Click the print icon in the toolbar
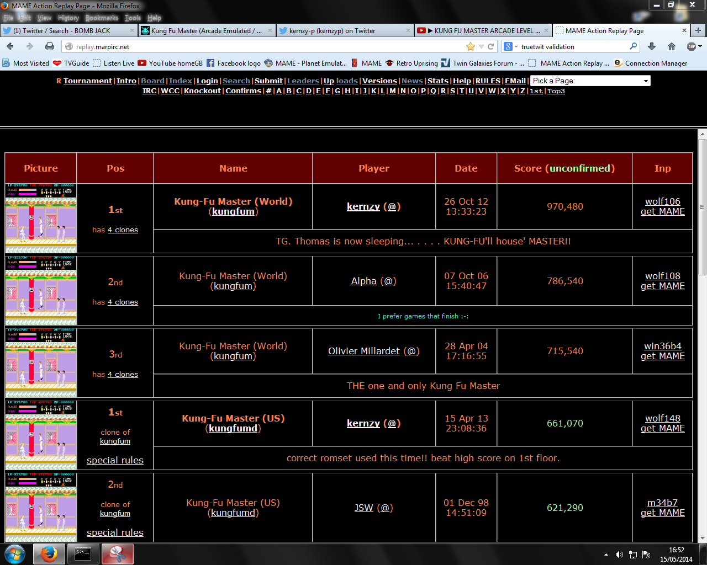 coord(50,46)
